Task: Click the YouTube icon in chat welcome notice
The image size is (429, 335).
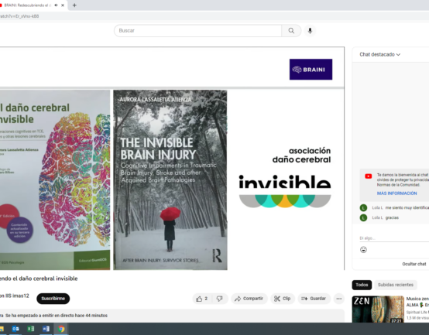Action: [x=369, y=176]
